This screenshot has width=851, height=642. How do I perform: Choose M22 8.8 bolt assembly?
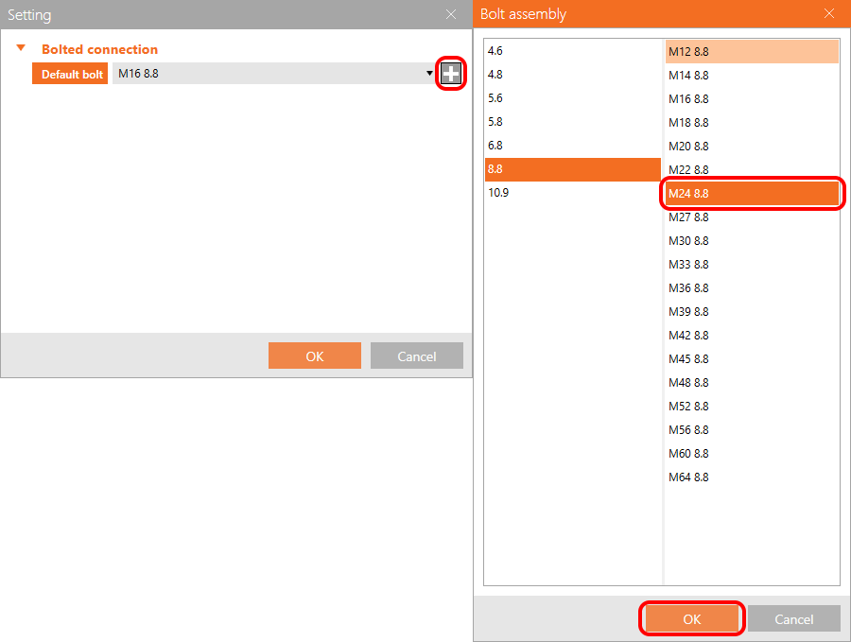click(752, 170)
